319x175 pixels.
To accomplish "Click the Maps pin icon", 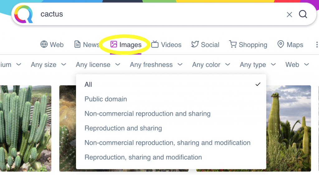I will click(281, 45).
